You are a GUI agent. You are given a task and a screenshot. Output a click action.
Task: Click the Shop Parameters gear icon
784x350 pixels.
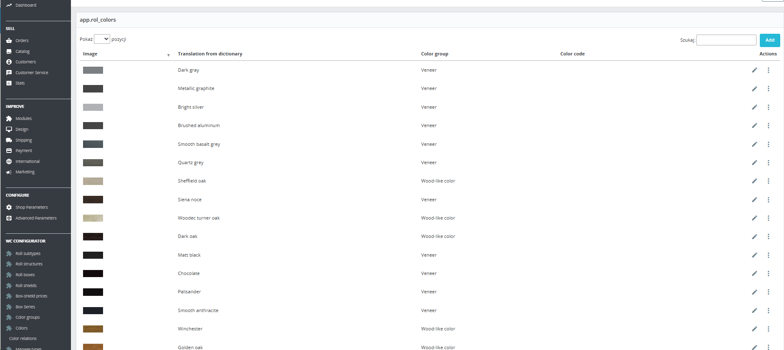(x=9, y=207)
